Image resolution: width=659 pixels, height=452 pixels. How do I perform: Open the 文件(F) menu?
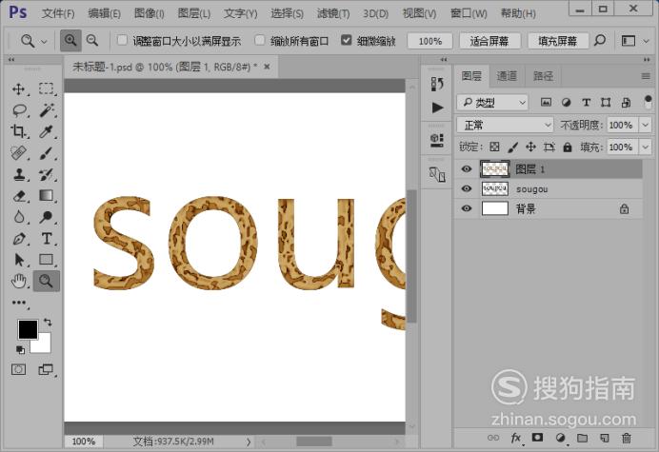coord(58,13)
